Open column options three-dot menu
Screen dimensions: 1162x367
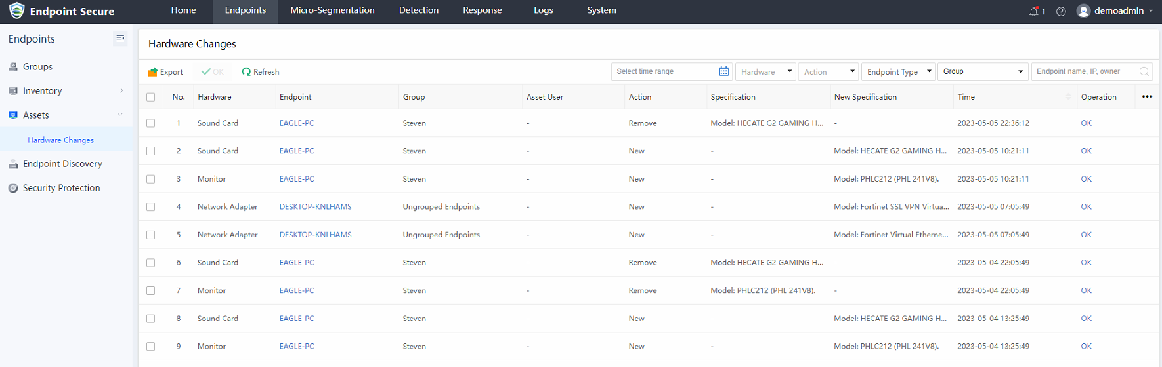(1147, 97)
